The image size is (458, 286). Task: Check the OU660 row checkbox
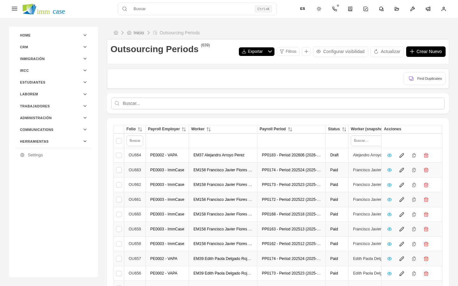point(119,214)
